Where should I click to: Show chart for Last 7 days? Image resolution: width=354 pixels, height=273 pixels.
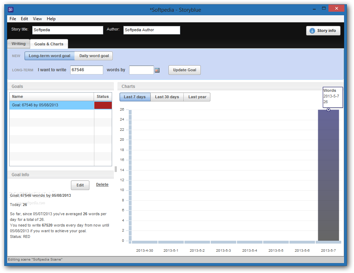click(135, 97)
